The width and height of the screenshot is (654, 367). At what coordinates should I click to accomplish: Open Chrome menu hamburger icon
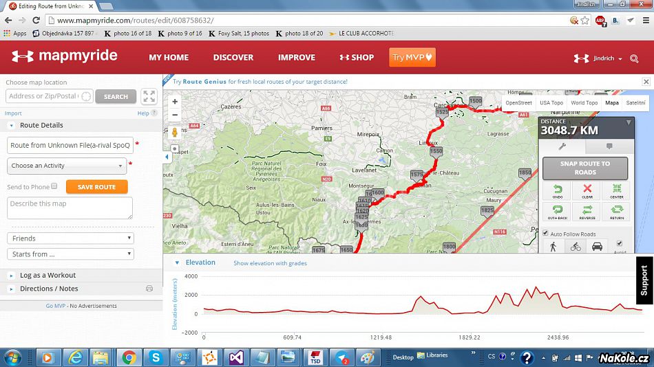pos(646,21)
